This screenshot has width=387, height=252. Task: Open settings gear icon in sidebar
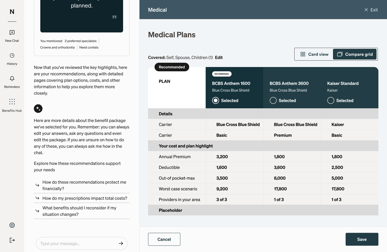coord(12,225)
